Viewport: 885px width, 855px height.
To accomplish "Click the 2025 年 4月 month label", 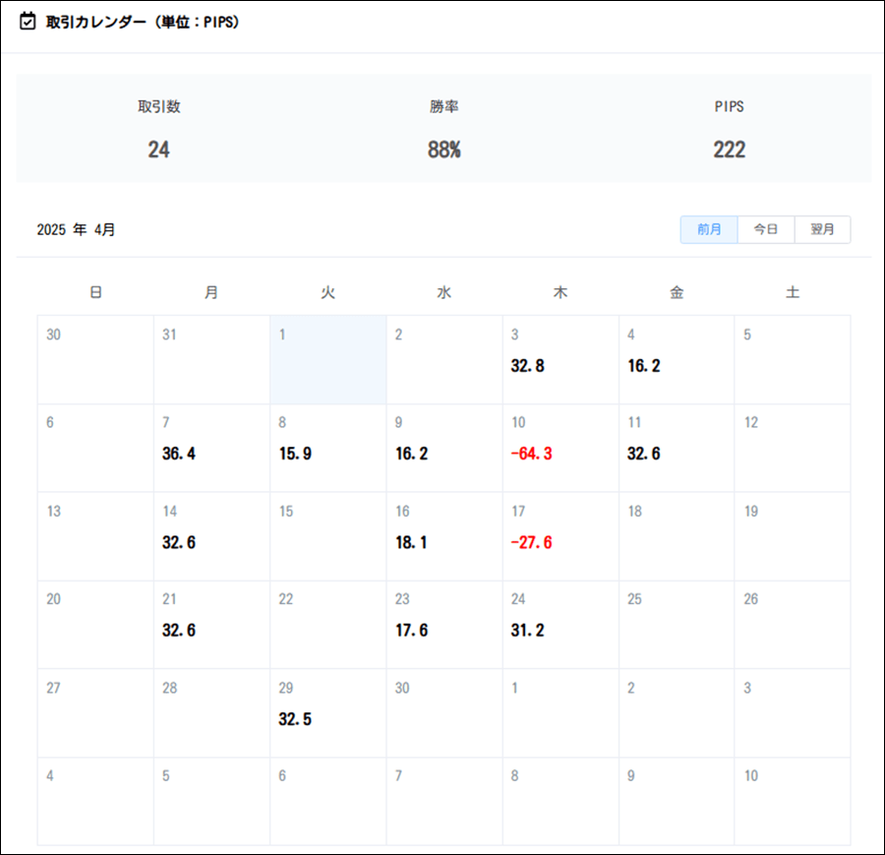I will (x=76, y=229).
